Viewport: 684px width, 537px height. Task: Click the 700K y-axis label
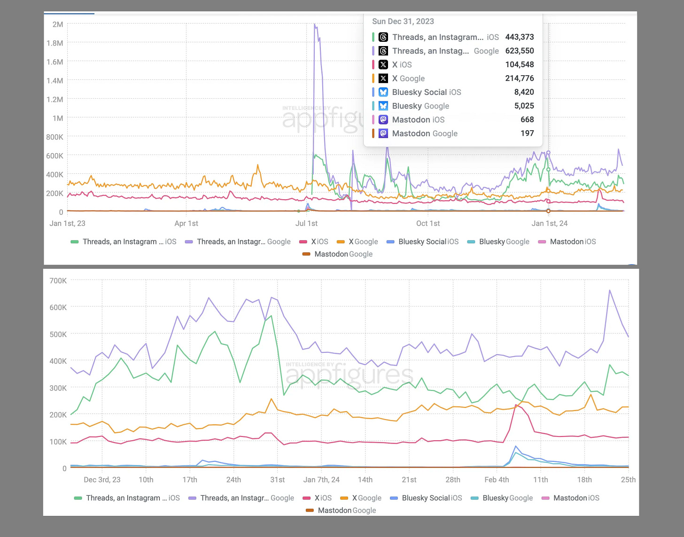(58, 281)
